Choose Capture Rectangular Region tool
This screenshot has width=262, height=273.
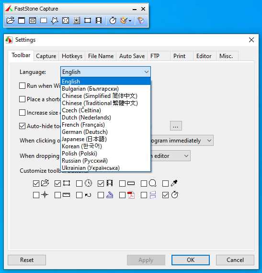44,21
